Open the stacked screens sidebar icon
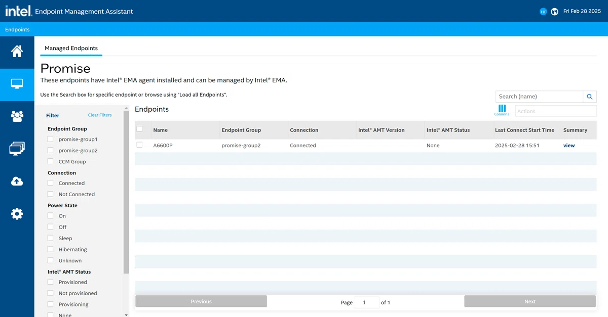 [17, 149]
